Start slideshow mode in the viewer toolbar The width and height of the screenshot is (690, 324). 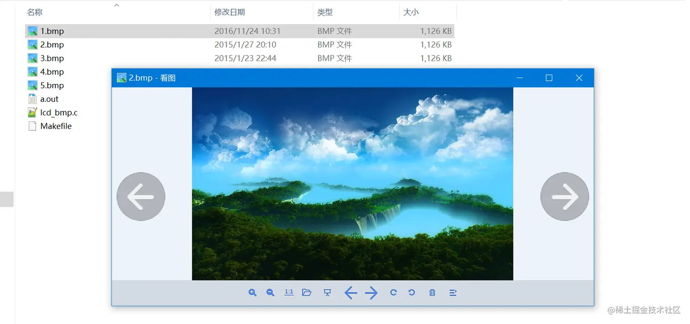(x=327, y=293)
